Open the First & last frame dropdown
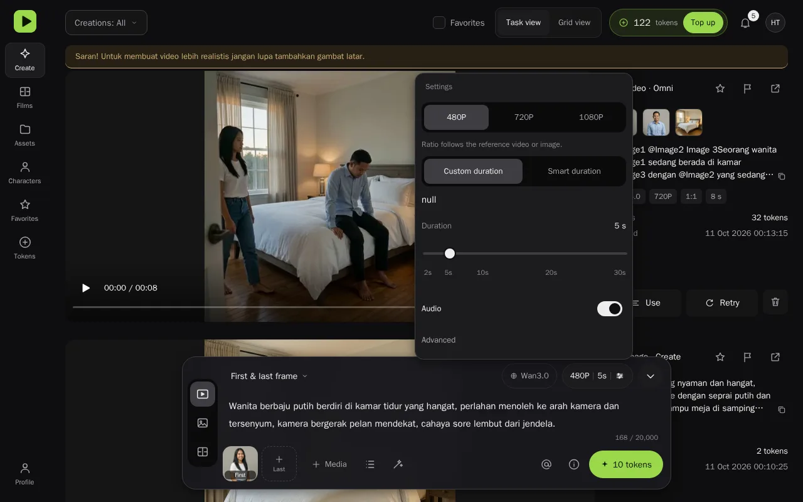This screenshot has height=502, width=803. 269,376
